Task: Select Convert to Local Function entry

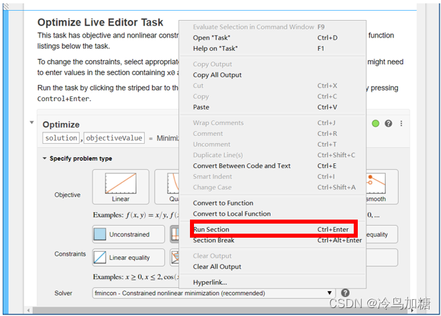Action: pyautogui.click(x=273, y=214)
